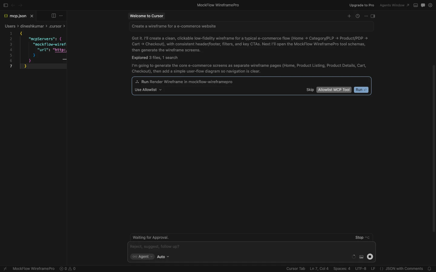436x272 pixels.
Task: Click the MCP tool icon beside Run Render Wireframe
Action: [137, 82]
